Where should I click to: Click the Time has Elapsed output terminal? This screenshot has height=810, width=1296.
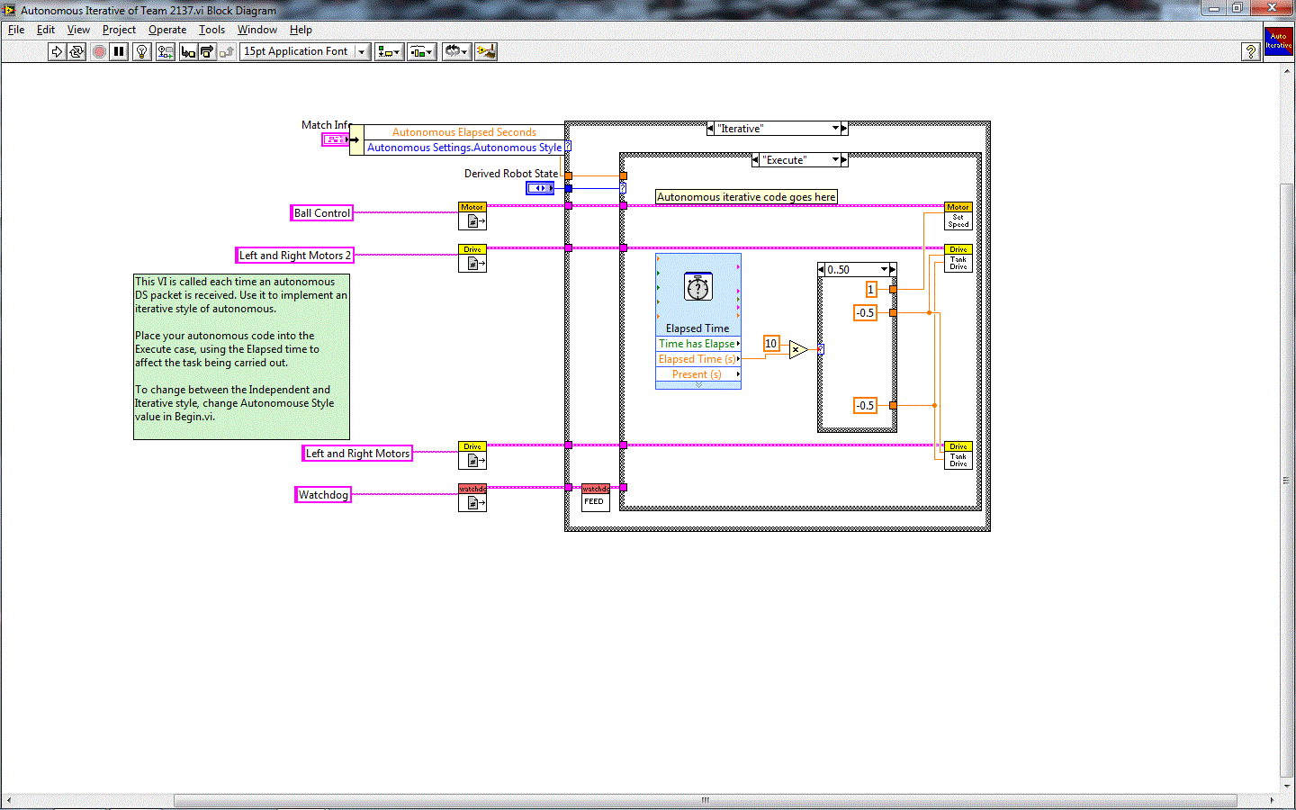click(x=698, y=344)
